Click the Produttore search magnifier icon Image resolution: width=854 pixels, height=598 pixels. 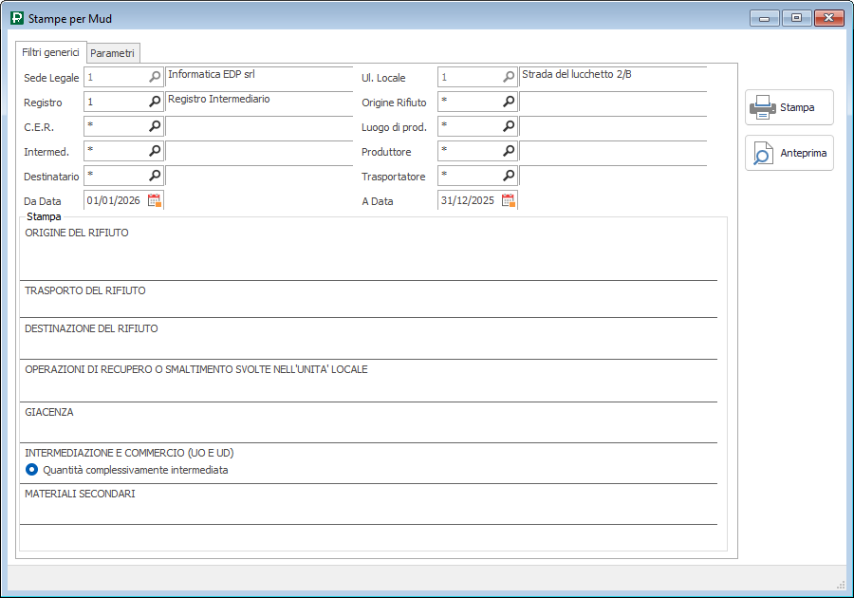point(509,151)
